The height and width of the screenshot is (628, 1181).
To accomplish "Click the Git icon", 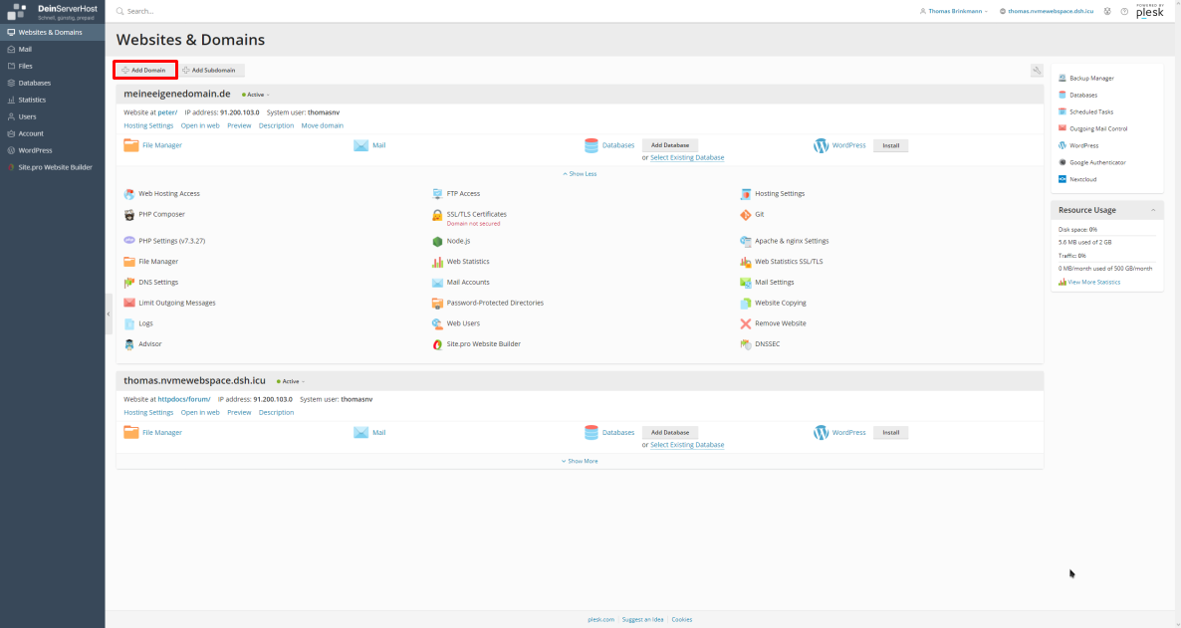I will pos(746,215).
